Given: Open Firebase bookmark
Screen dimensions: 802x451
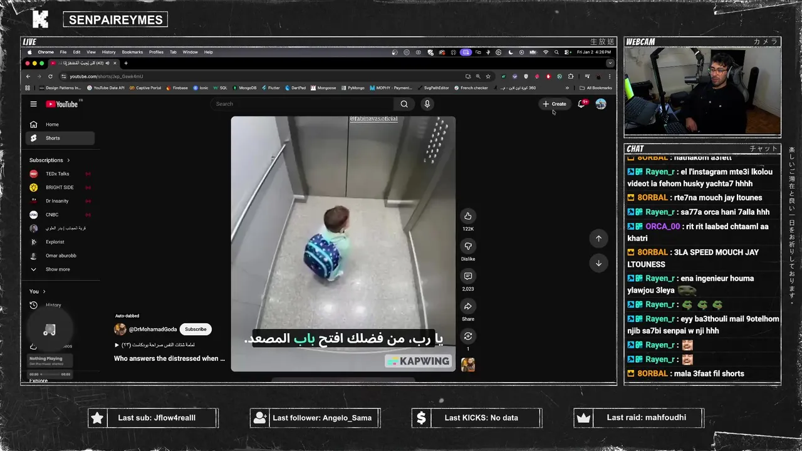Looking at the screenshot, I should tap(177, 88).
